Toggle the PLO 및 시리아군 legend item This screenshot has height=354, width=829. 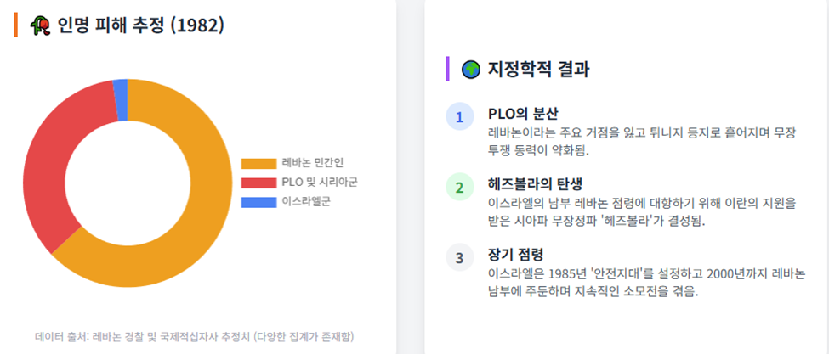coord(299,183)
